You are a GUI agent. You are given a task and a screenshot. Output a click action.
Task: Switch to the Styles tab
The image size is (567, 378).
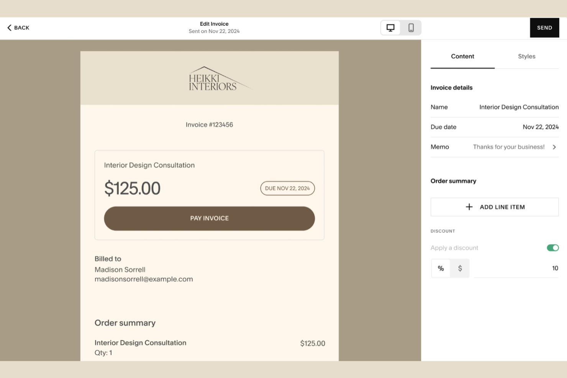coord(526,56)
